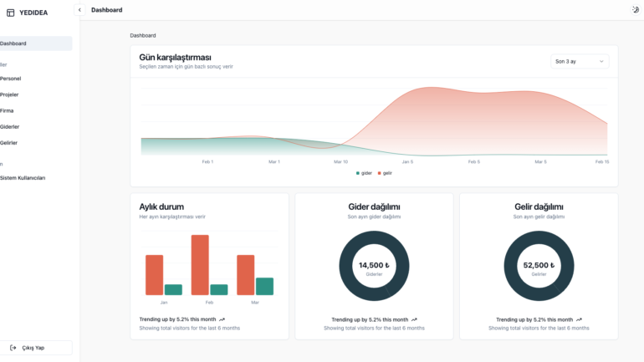Click the orange Jan bar
The width and height of the screenshot is (644, 362).
point(155,275)
